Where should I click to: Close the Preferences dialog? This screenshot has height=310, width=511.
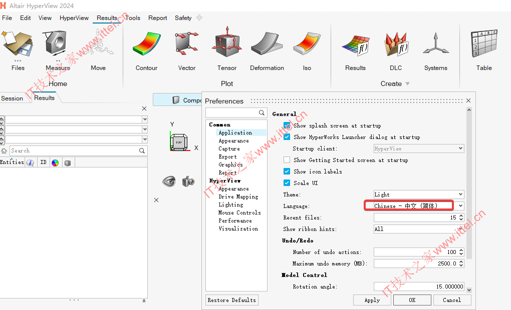(468, 100)
